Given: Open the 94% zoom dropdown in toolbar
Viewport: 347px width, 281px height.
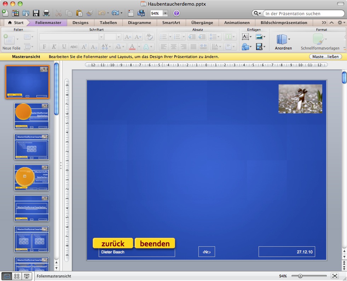Looking at the screenshot, I should 165,13.
